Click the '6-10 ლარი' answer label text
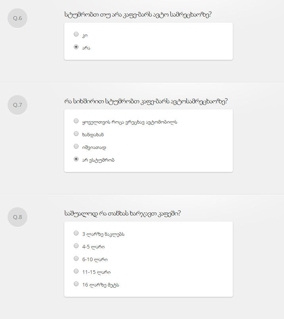This screenshot has width=284, height=319. [x=95, y=260]
